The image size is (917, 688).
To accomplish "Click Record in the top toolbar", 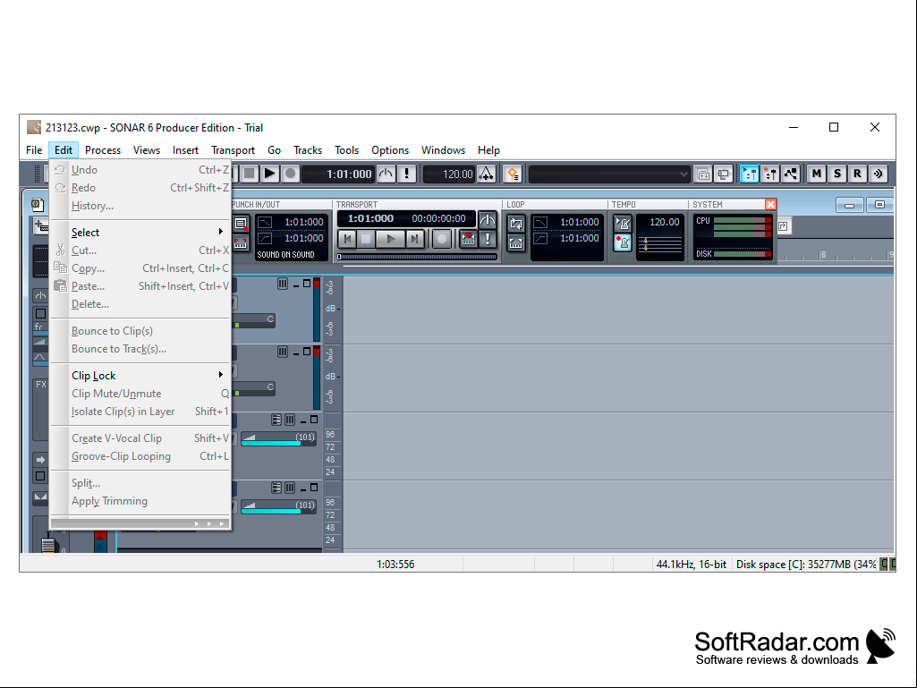I will (x=290, y=174).
